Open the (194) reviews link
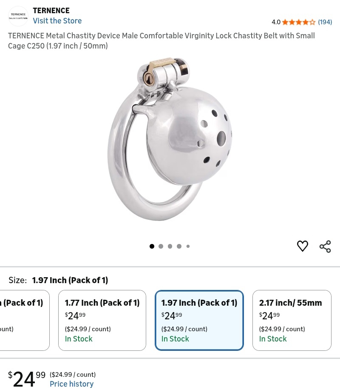The height and width of the screenshot is (390, 340). point(325,22)
